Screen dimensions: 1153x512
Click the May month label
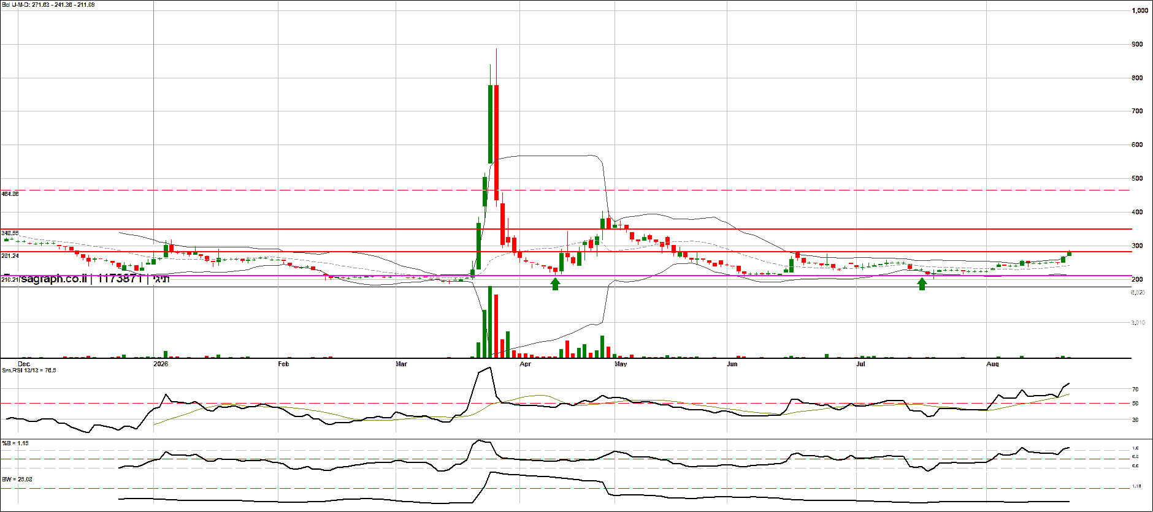pos(621,364)
